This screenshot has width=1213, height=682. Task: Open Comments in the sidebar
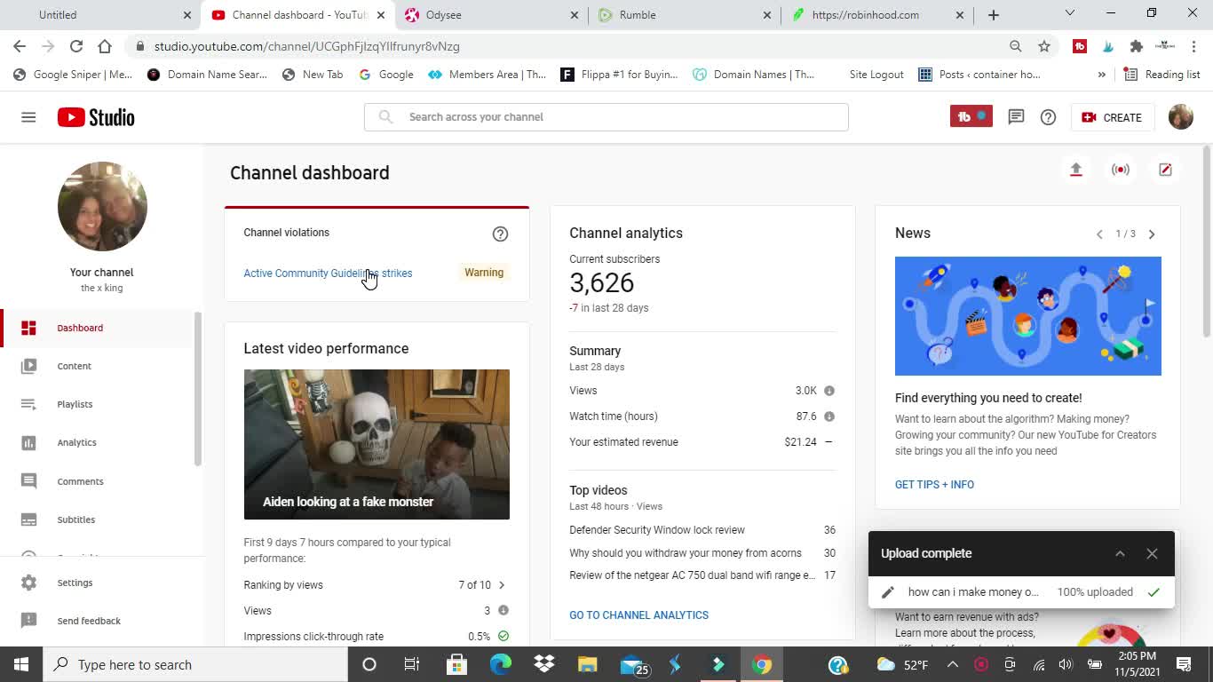[98, 481]
